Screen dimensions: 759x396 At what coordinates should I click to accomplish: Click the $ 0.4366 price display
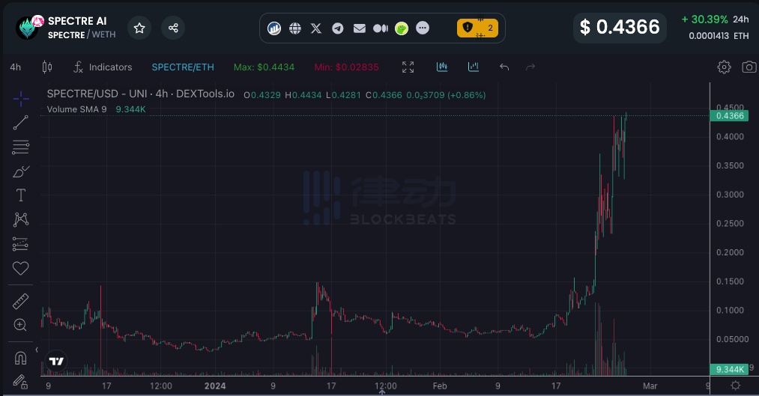coord(620,28)
